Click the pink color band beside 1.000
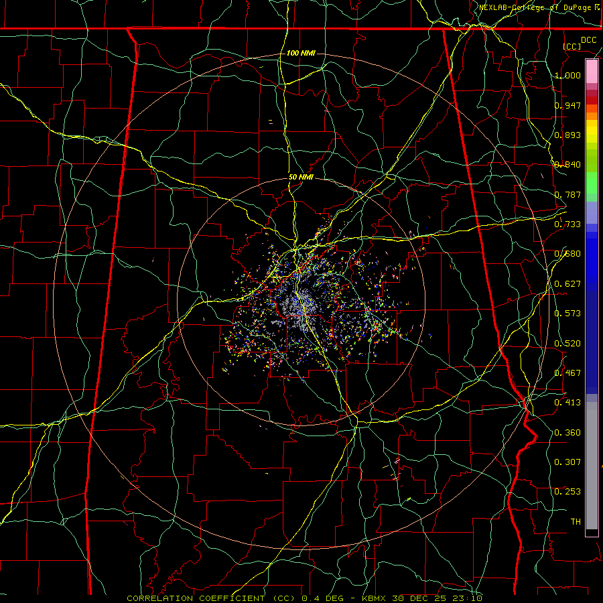The width and height of the screenshot is (603, 603). click(x=592, y=72)
